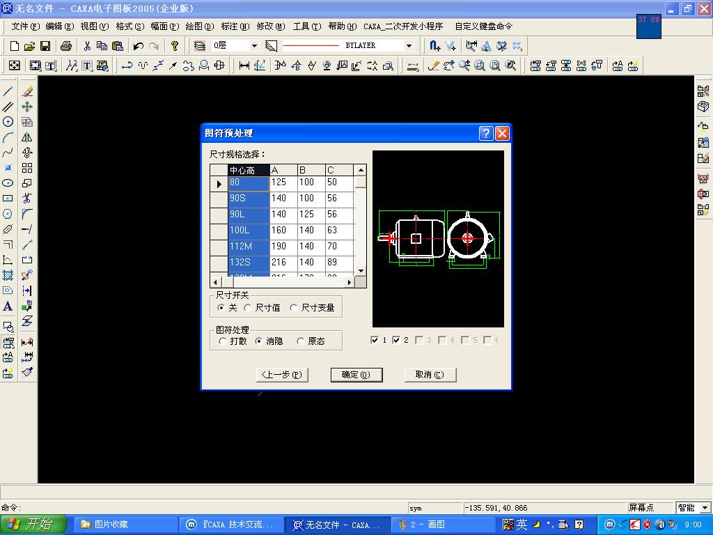Select the Trim scissors edit tool
This screenshot has height=535, width=713.
click(x=27, y=199)
